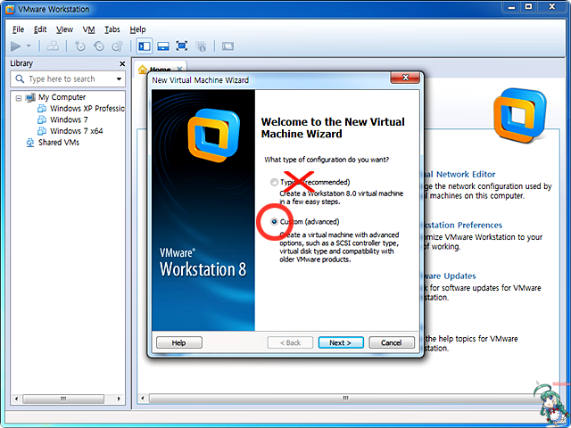
Task: Click the Power On play toolbar icon
Action: pos(16,46)
